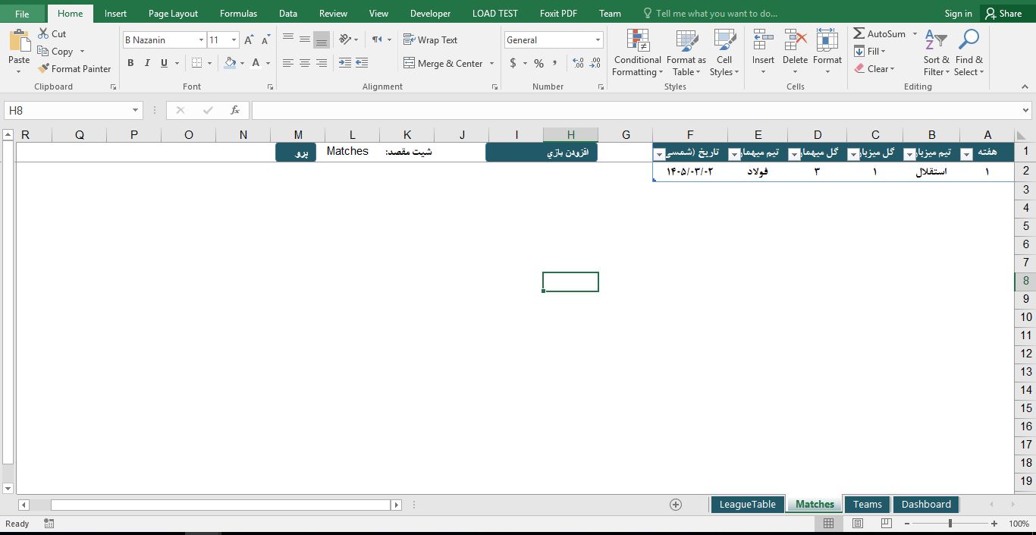The height and width of the screenshot is (535, 1036).
Task: Open the filter dropdown for تاریخ column
Action: pos(659,154)
